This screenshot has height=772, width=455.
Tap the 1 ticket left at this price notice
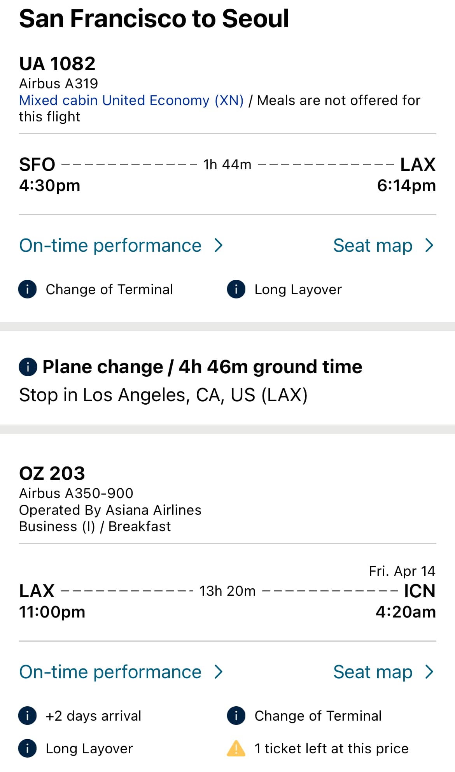(331, 748)
